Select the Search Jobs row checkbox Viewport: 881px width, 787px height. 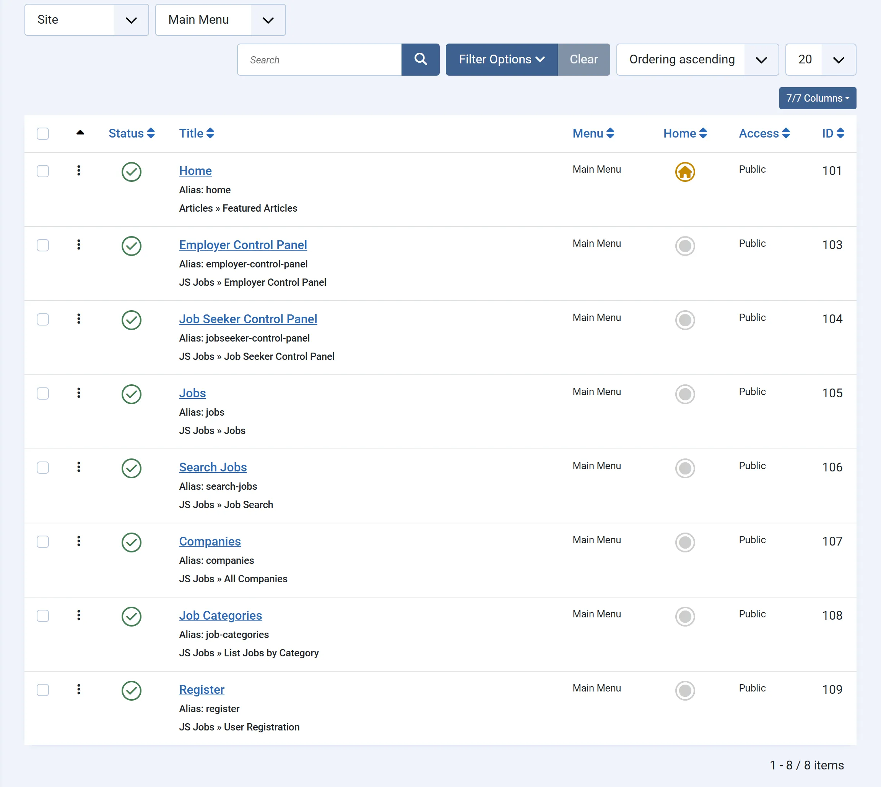[x=43, y=468]
